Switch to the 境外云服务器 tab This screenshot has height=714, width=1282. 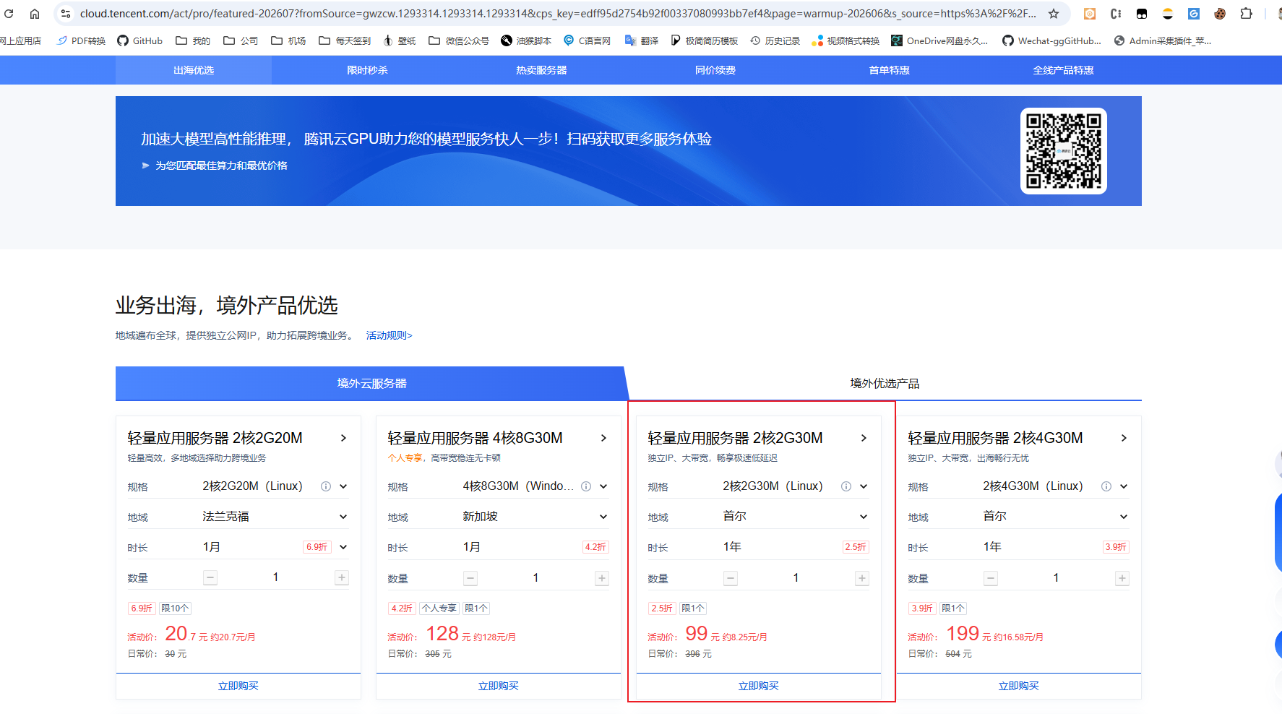tap(371, 383)
